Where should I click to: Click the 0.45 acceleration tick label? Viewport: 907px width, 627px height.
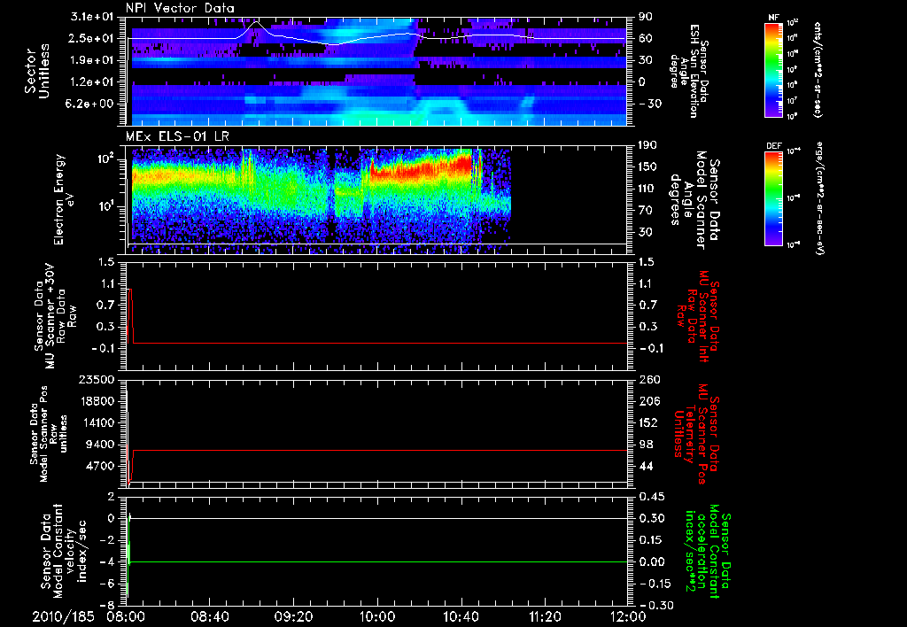pyautogui.click(x=652, y=497)
